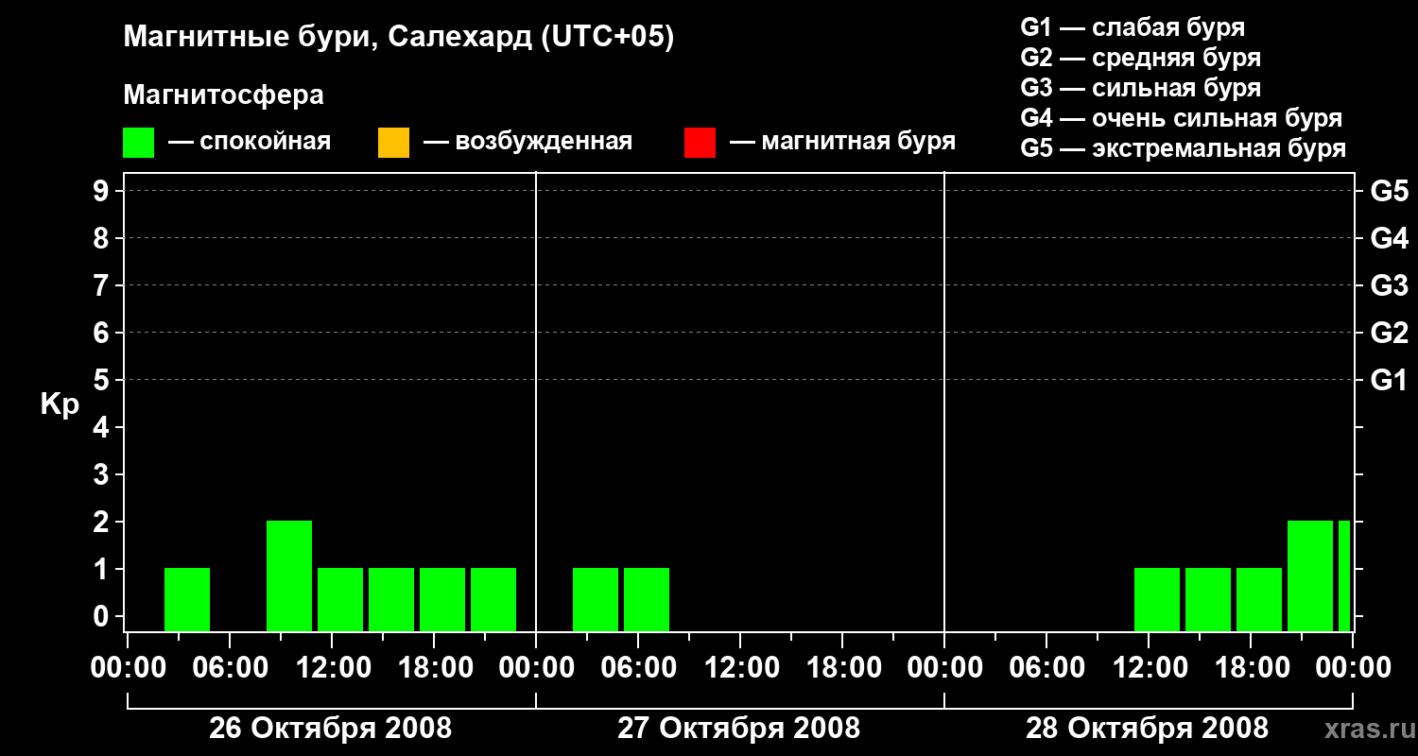Image resolution: width=1418 pixels, height=756 pixels.
Task: Click the G5 label on the right axis
Action: click(x=1390, y=191)
